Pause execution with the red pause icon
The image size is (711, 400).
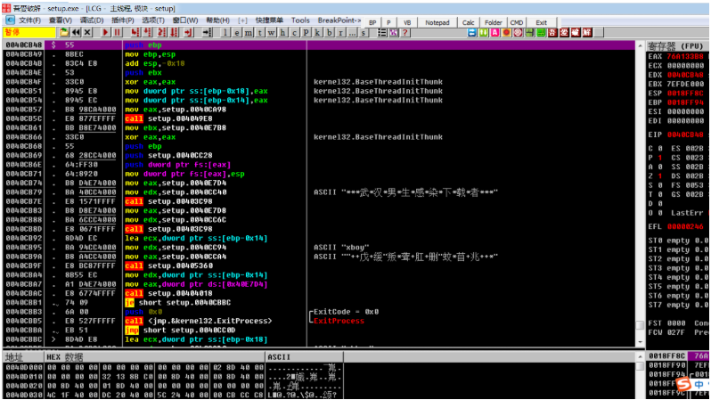point(117,33)
